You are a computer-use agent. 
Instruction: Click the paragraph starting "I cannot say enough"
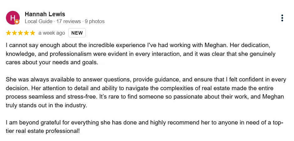point(141,54)
